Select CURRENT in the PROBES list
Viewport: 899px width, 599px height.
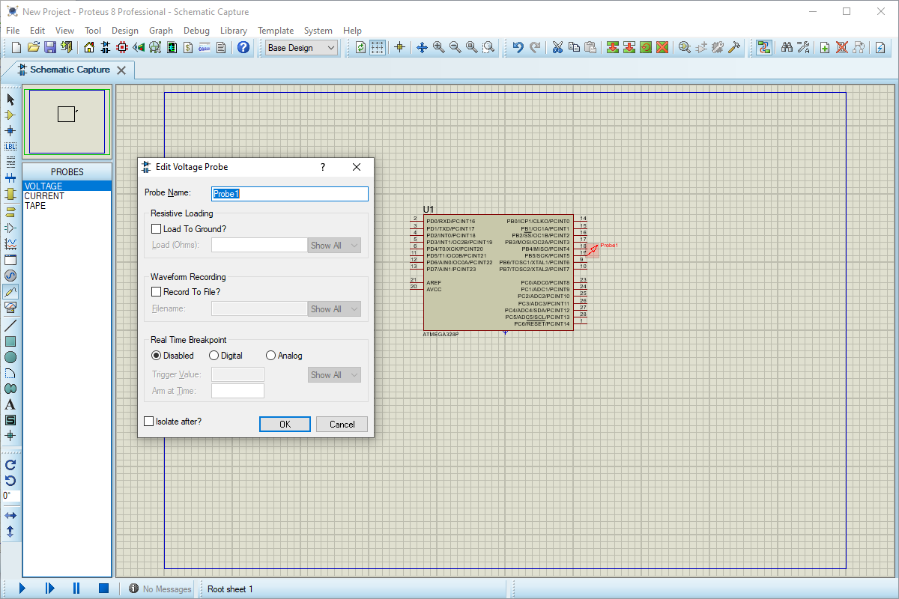(x=44, y=196)
